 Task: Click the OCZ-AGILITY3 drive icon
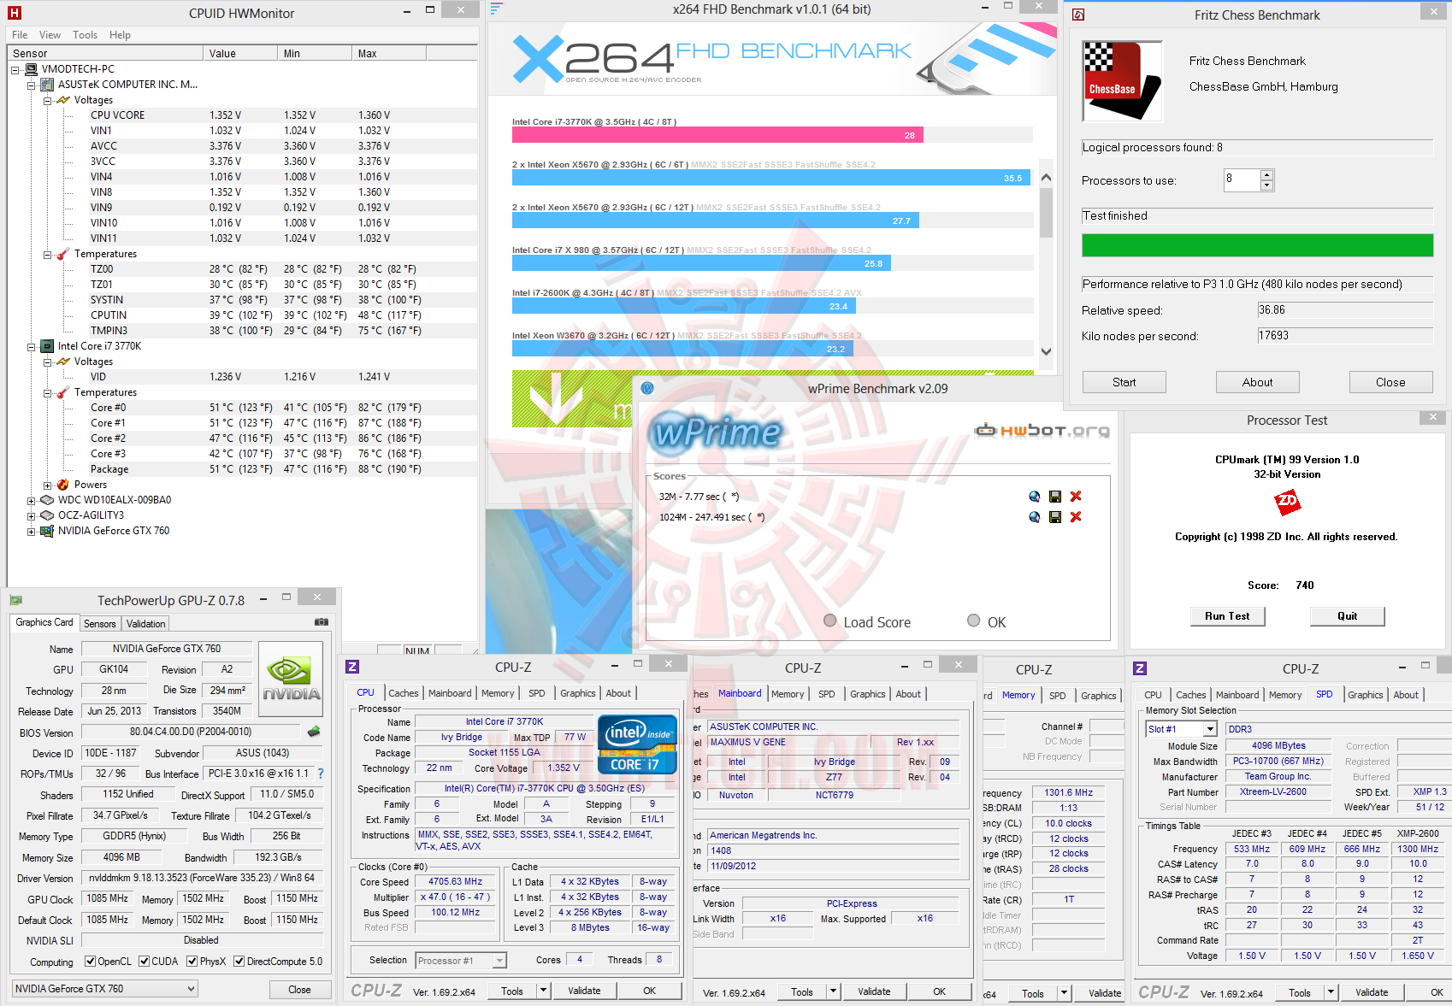[x=48, y=515]
